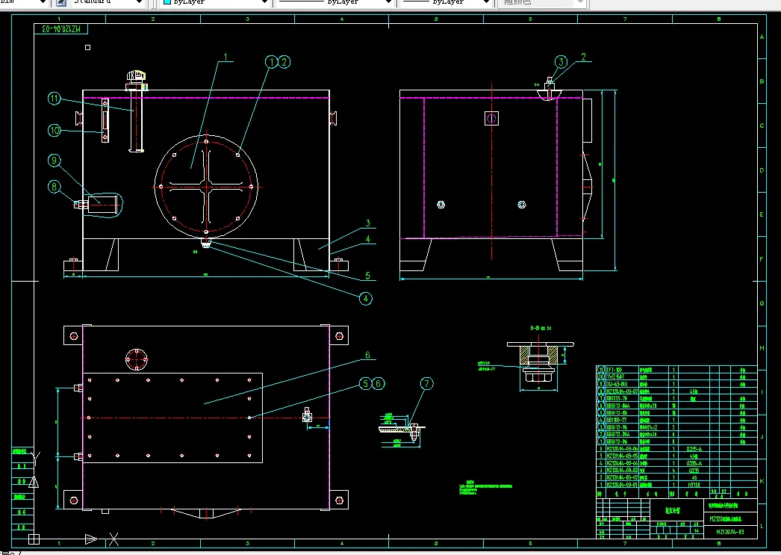Select balloon 9 in the front view
The height and width of the screenshot is (555, 781).
[55, 161]
